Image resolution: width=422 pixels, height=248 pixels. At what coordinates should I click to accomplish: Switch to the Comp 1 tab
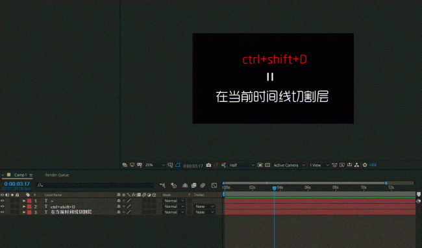tap(20, 175)
